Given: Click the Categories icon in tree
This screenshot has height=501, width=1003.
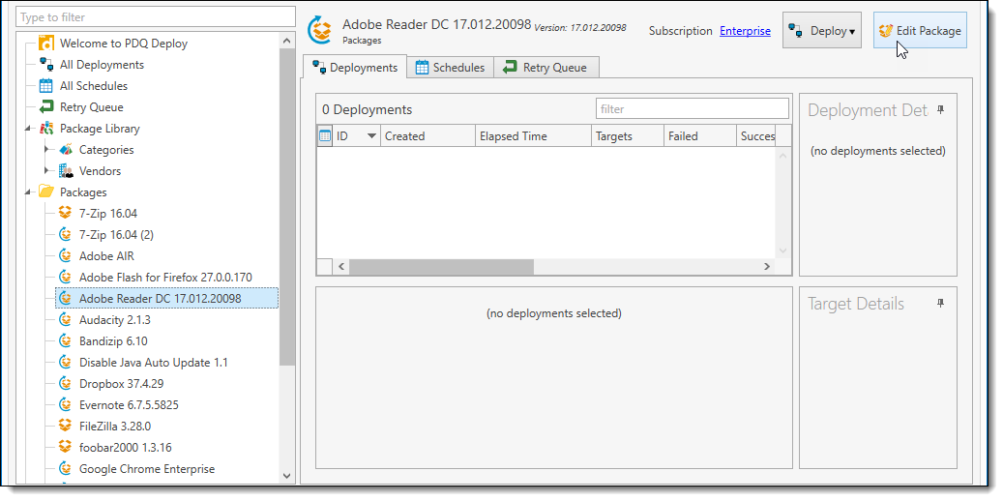Looking at the screenshot, I should pyautogui.click(x=65, y=150).
